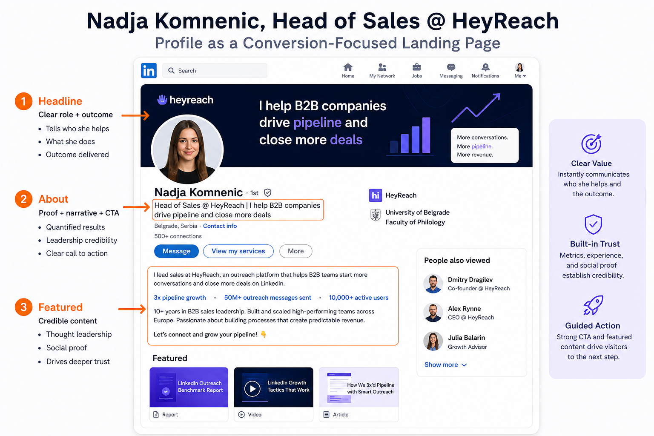Viewport: 654px width, 436px height.
Task: Open Nadja Komnenic's profile photo
Action: point(187,150)
